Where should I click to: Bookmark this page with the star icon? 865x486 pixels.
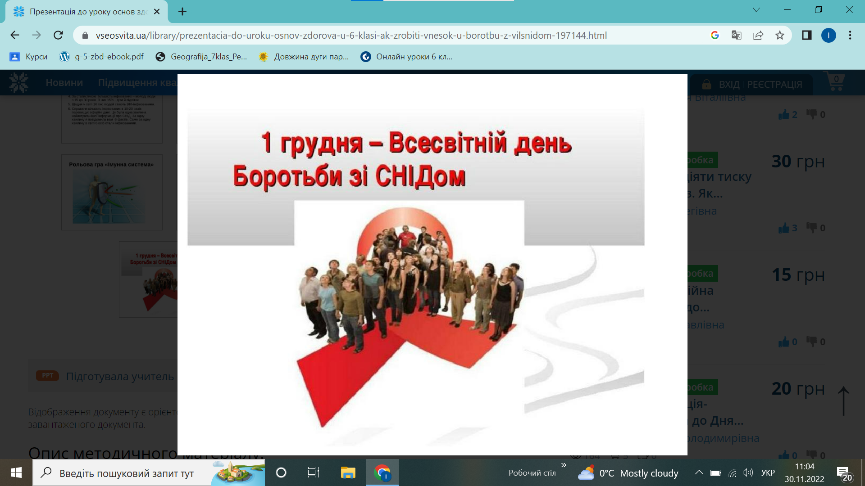tap(780, 35)
